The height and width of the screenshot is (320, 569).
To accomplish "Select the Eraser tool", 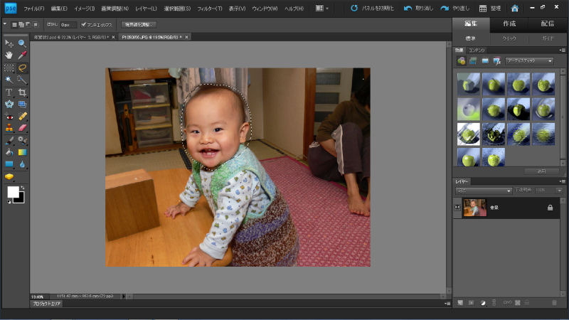I will click(x=22, y=129).
